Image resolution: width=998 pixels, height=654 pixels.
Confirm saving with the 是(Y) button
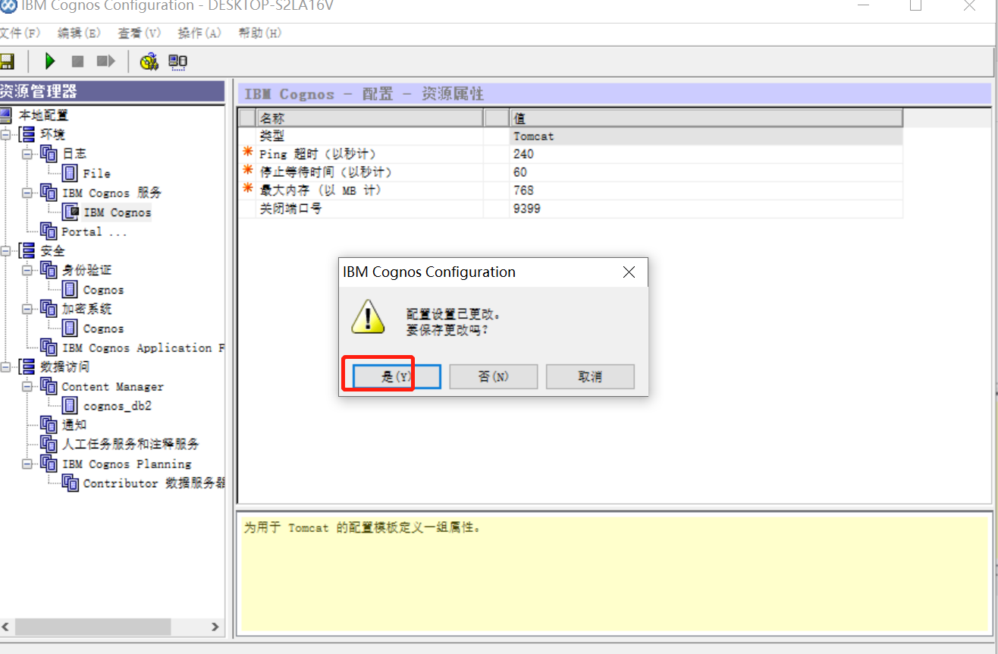pyautogui.click(x=397, y=376)
